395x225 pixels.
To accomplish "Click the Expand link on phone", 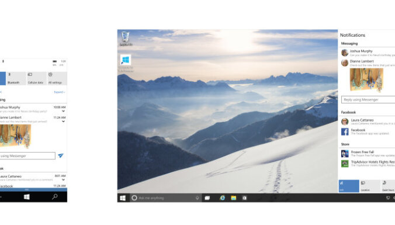I will click(60, 92).
